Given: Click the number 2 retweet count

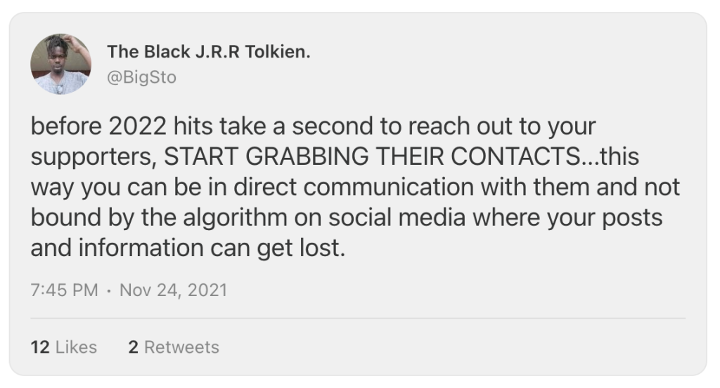Looking at the screenshot, I should pos(133,347).
